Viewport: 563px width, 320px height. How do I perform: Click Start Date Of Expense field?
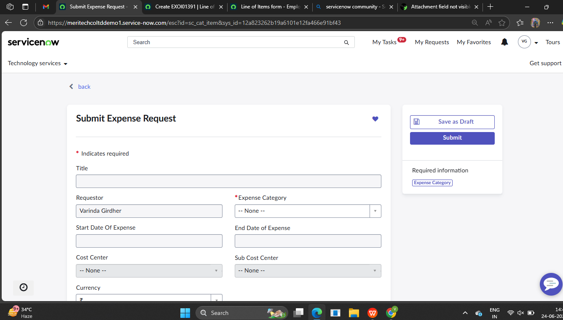click(x=149, y=241)
